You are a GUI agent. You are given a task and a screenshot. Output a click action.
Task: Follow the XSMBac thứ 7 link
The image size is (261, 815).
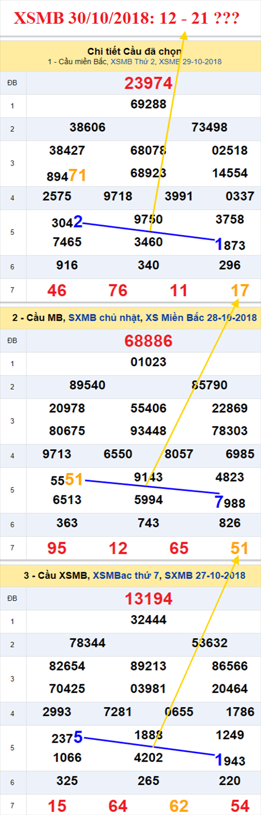[x=126, y=575]
